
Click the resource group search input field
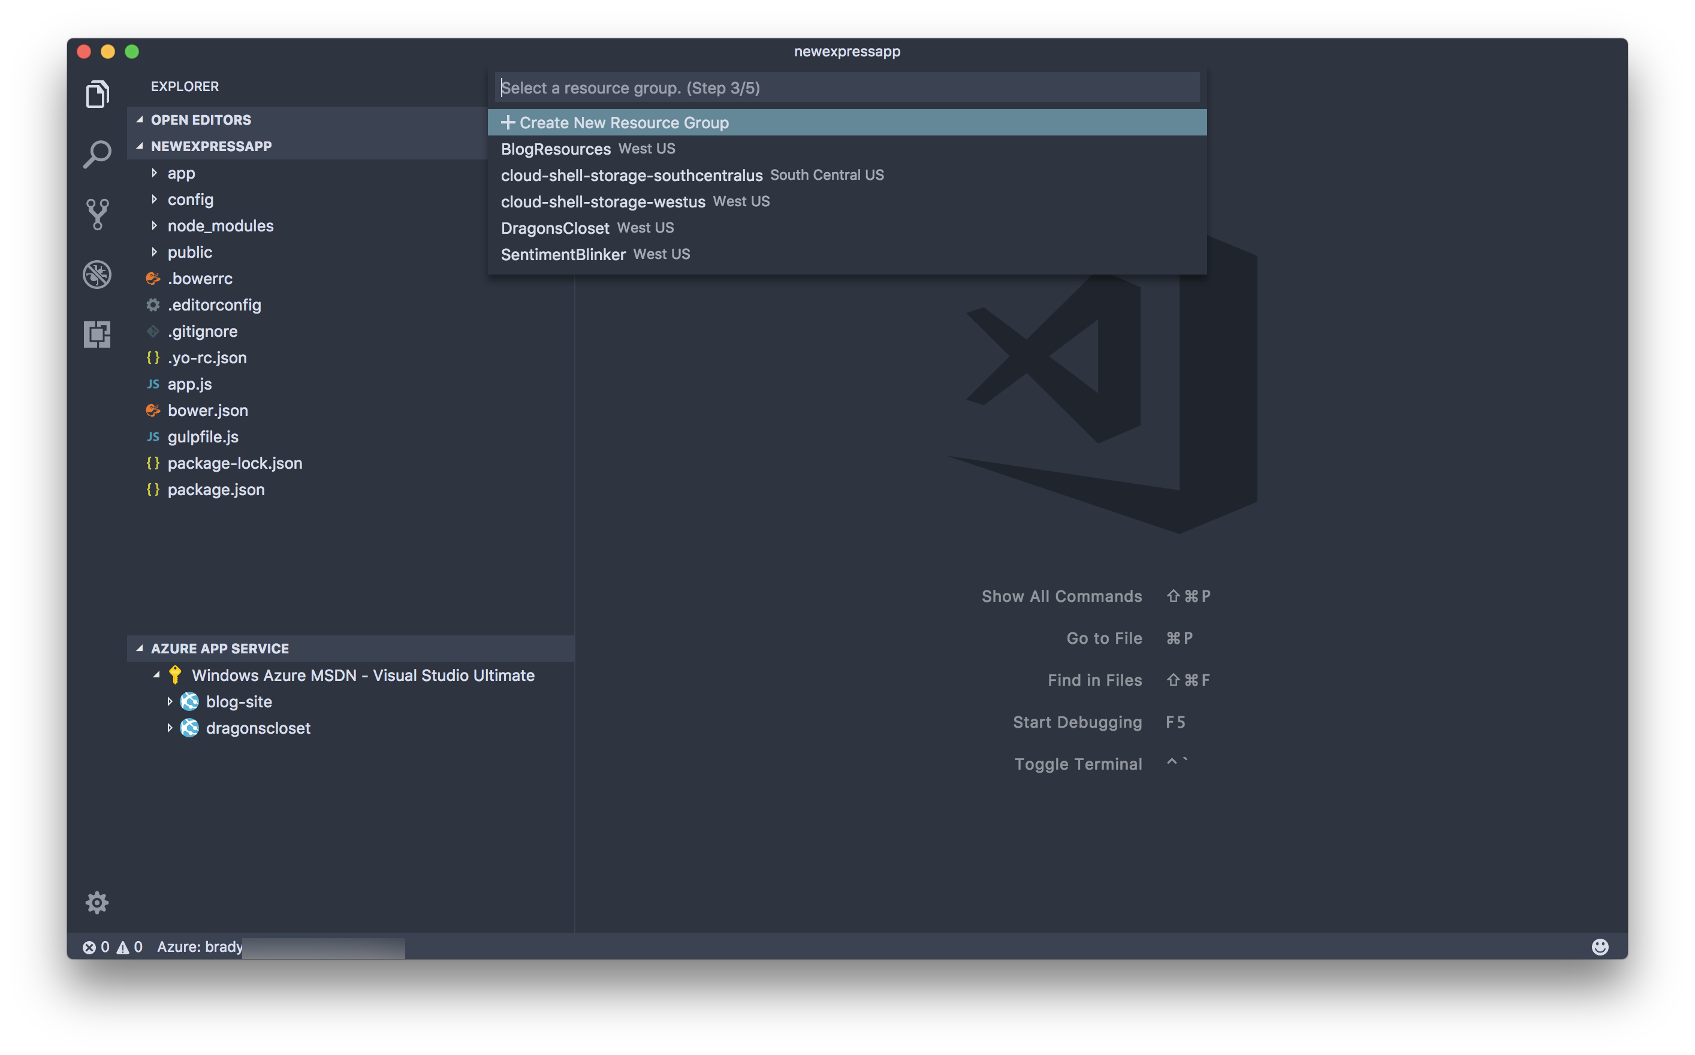847,88
